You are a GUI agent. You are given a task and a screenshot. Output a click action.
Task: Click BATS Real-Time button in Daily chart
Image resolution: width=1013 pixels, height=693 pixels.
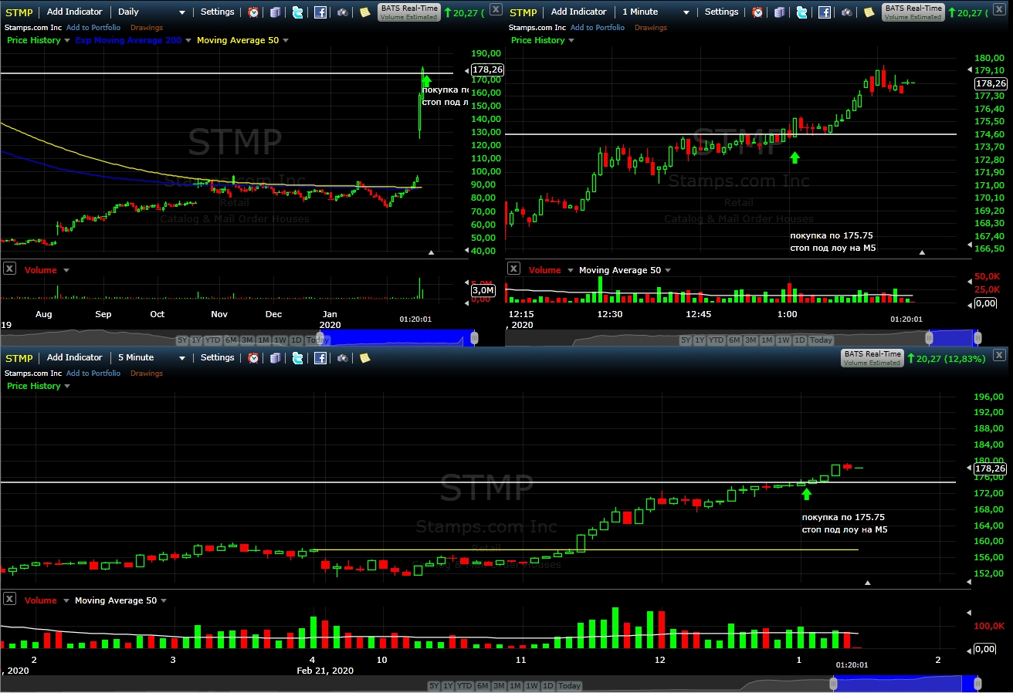pyautogui.click(x=409, y=12)
